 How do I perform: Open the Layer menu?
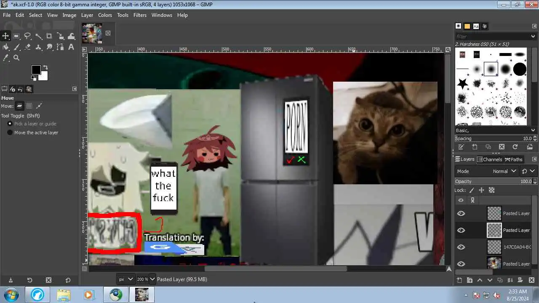click(87, 15)
